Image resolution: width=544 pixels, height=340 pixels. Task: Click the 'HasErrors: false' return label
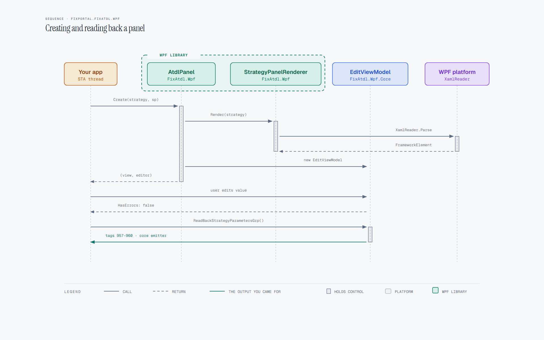point(136,205)
